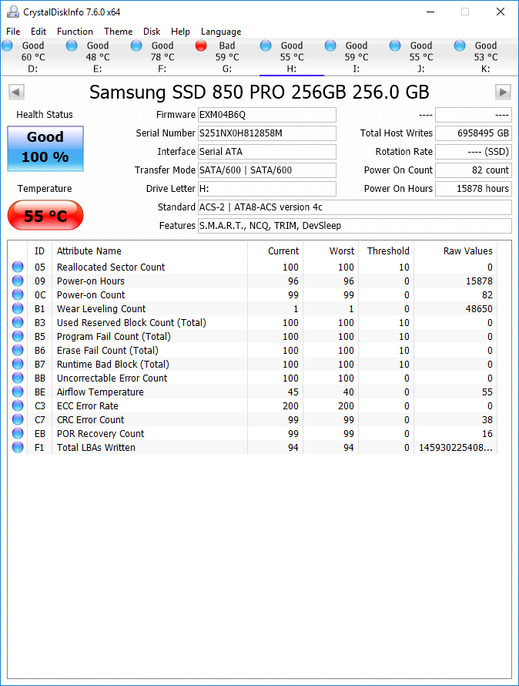Click the 55 °C temperature button
Screen dimensions: 519x686
pyautogui.click(x=45, y=215)
